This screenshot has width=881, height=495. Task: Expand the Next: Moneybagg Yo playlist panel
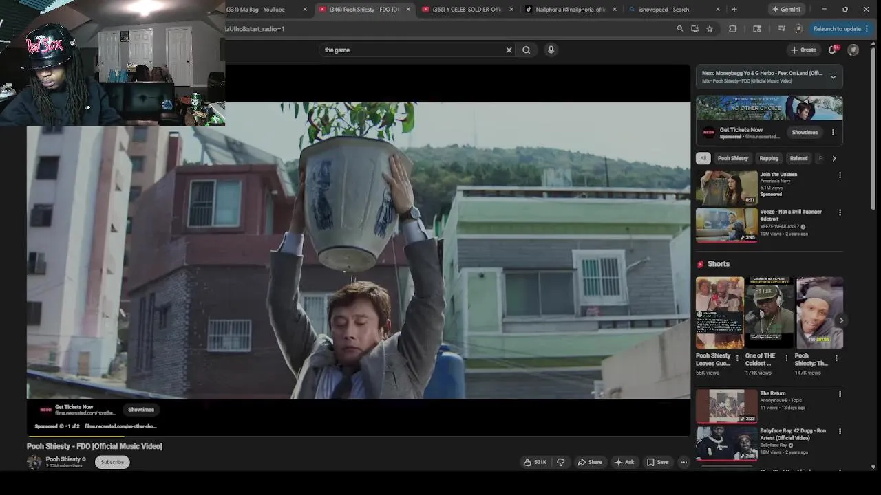pyautogui.click(x=833, y=77)
